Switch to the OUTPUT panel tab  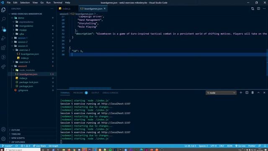point(95,93)
